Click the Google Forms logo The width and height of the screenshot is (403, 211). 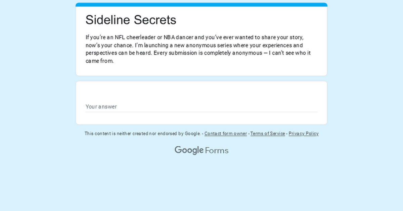click(x=201, y=150)
